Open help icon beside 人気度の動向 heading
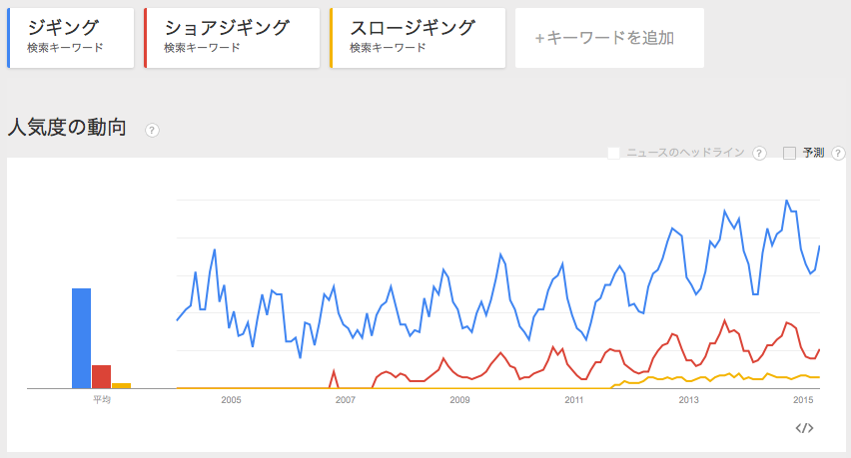The height and width of the screenshot is (458, 851). point(153,130)
